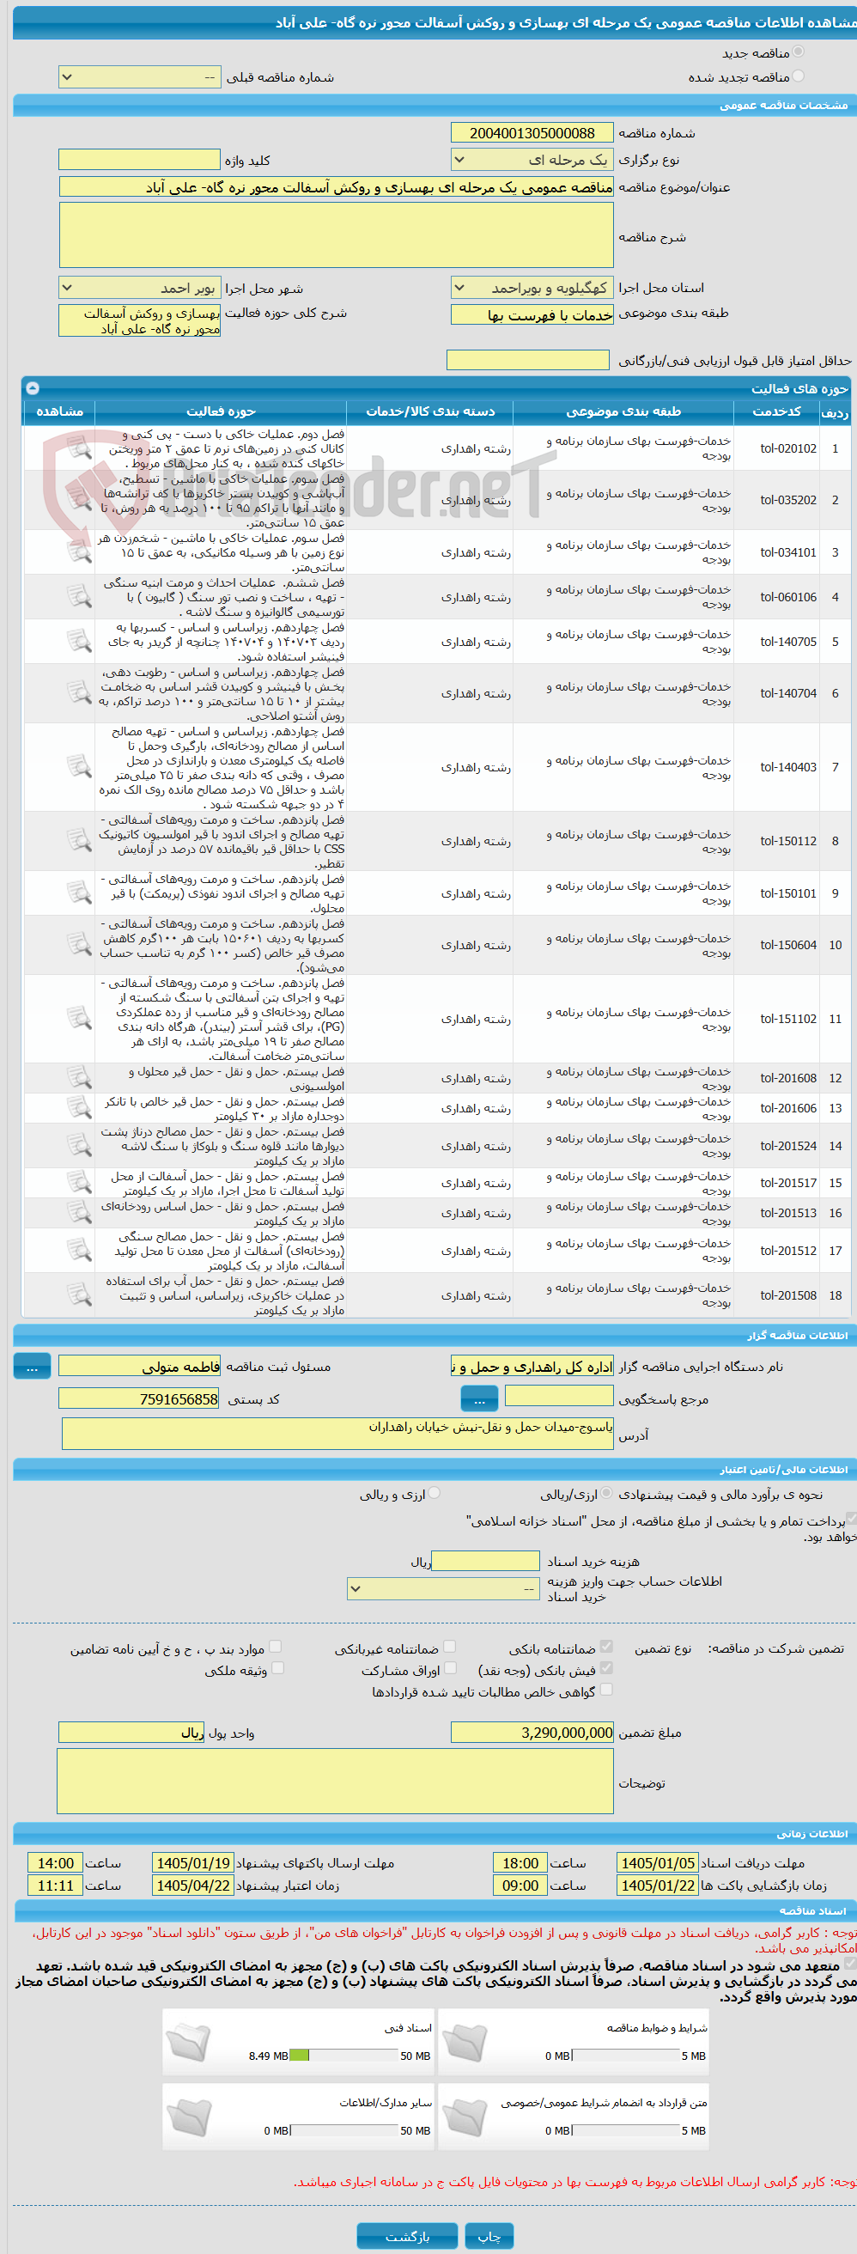Open view icon for row tol-140704
This screenshot has width=857, height=2254.
79,692
